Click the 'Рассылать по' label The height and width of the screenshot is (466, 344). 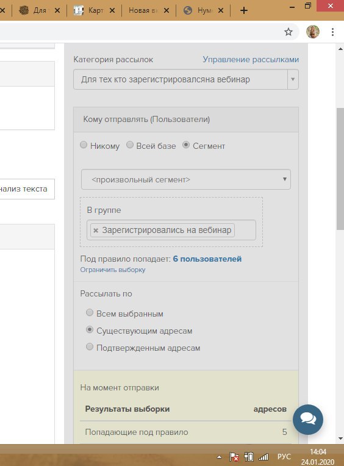[x=106, y=293]
